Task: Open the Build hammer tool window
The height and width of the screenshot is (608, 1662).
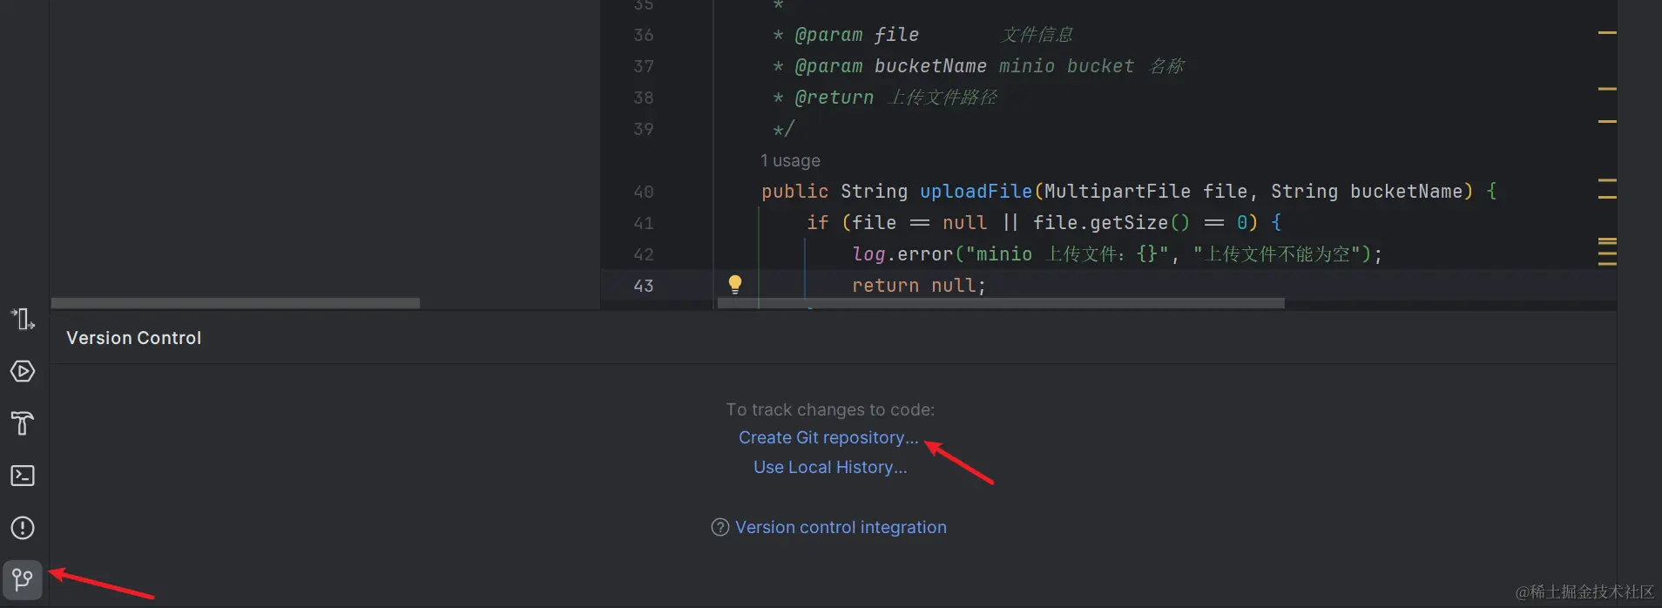Action: point(23,423)
